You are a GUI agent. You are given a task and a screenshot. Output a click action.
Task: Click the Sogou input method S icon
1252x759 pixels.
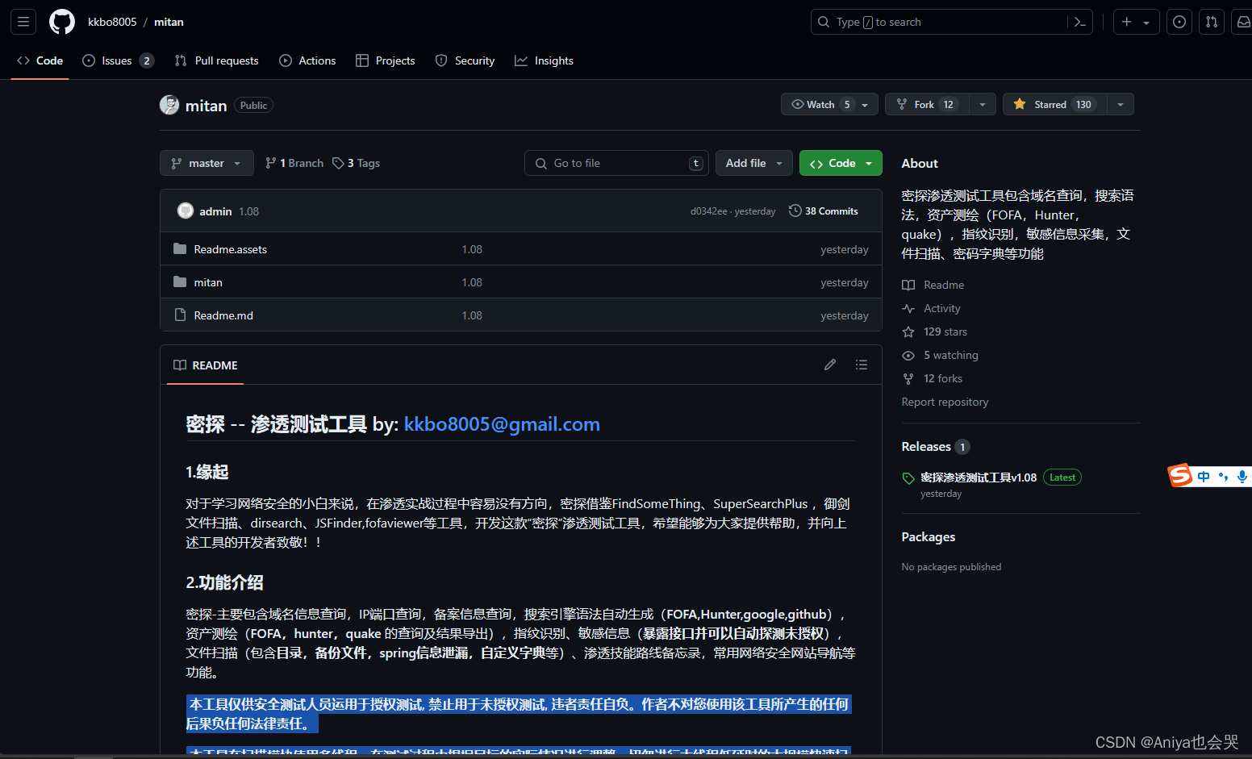pyautogui.click(x=1180, y=476)
